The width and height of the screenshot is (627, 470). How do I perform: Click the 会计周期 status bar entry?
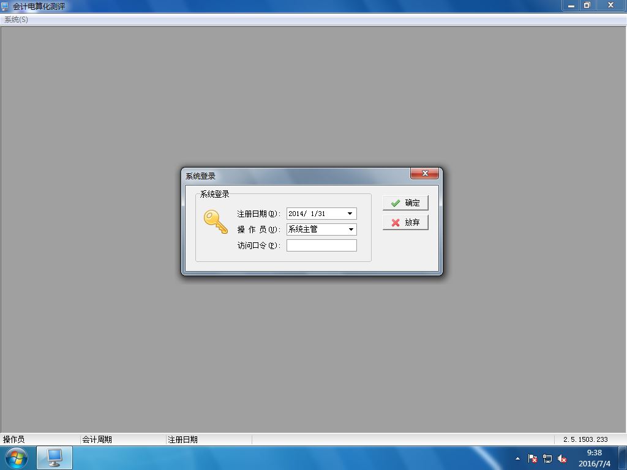click(97, 439)
